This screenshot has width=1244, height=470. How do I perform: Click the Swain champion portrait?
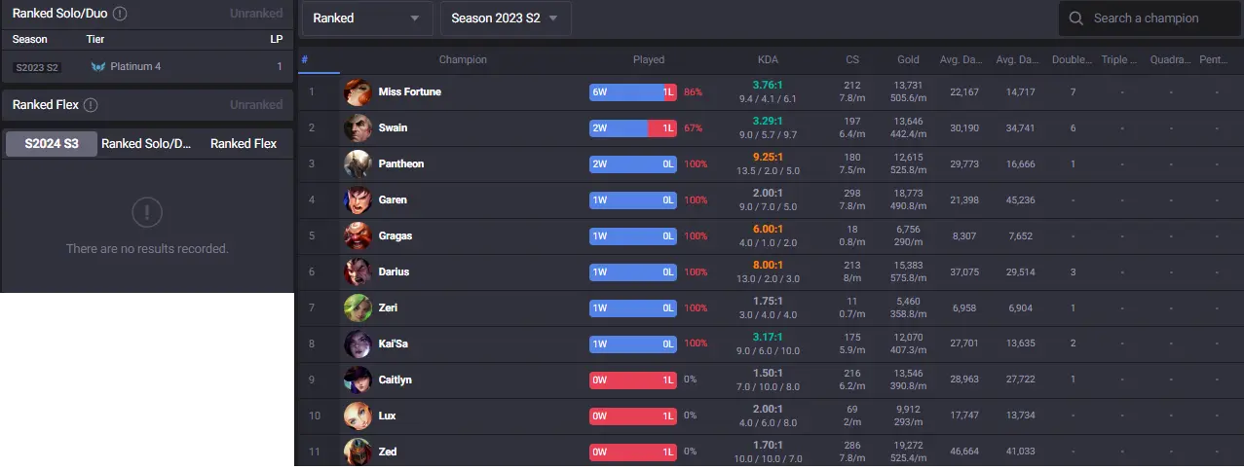point(358,128)
